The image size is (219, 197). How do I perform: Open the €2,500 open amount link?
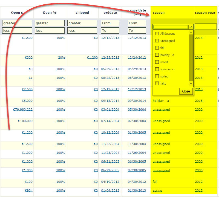tap(27, 89)
